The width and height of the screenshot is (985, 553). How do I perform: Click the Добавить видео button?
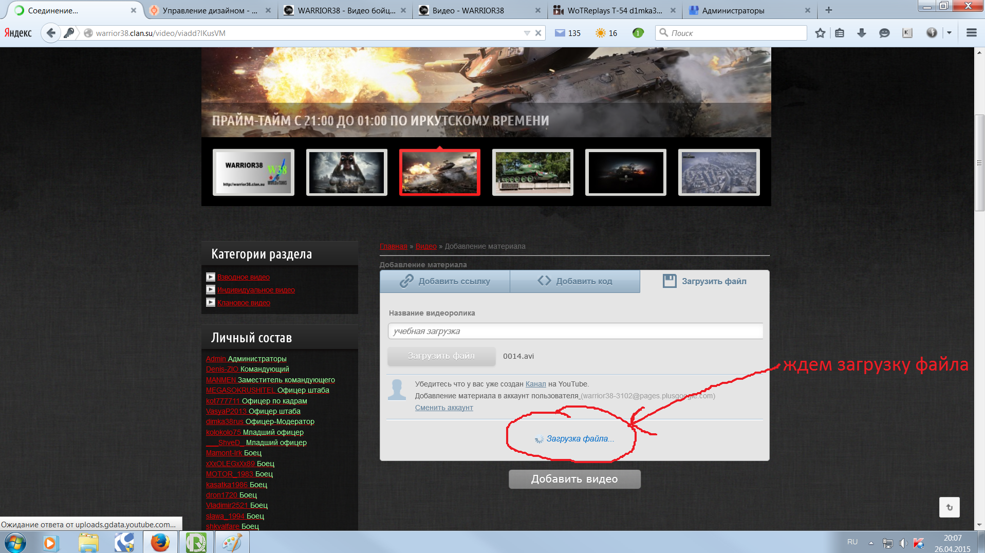coord(574,479)
